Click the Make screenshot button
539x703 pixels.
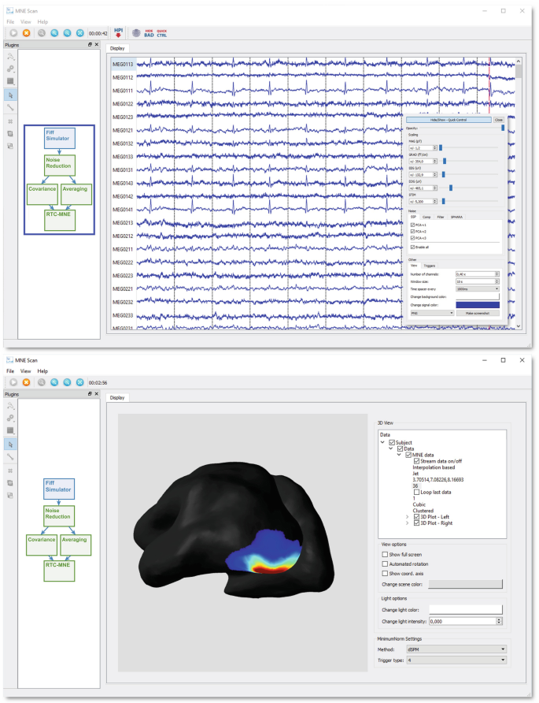[x=478, y=313]
